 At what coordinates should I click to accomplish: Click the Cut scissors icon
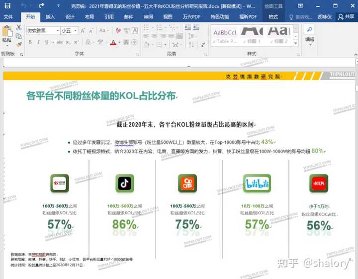(x=19, y=27)
